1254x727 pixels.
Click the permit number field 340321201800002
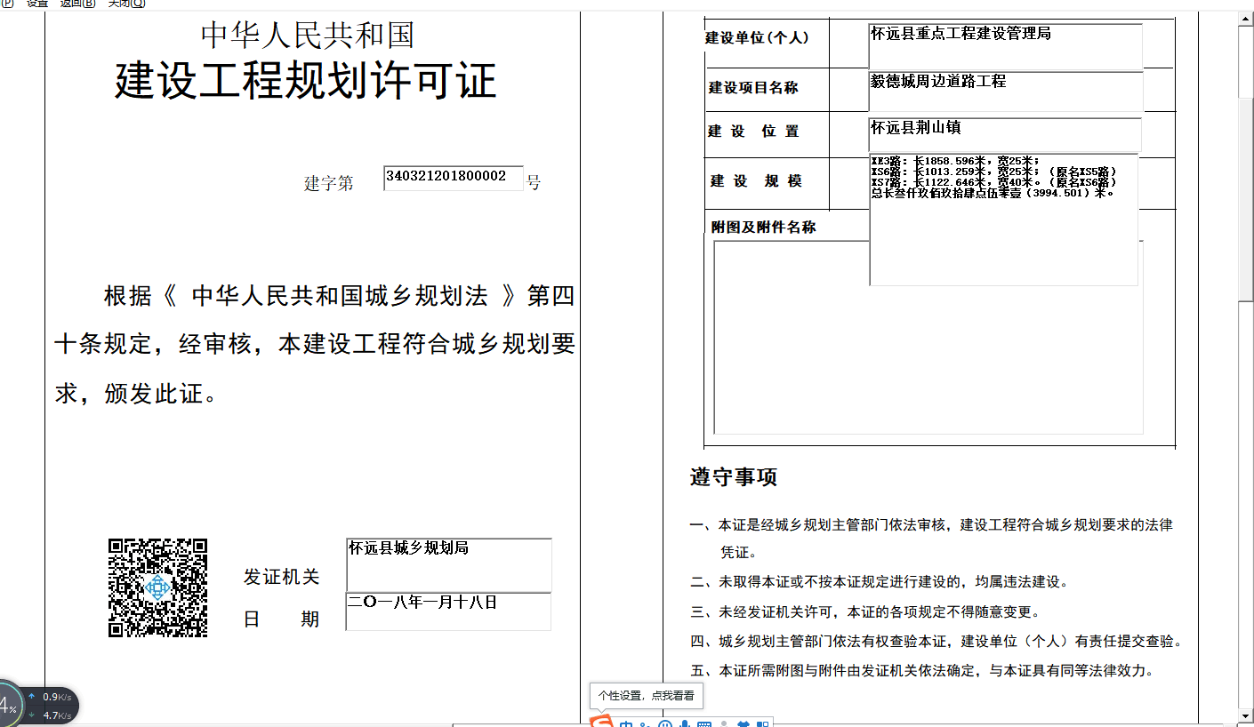coord(454,178)
